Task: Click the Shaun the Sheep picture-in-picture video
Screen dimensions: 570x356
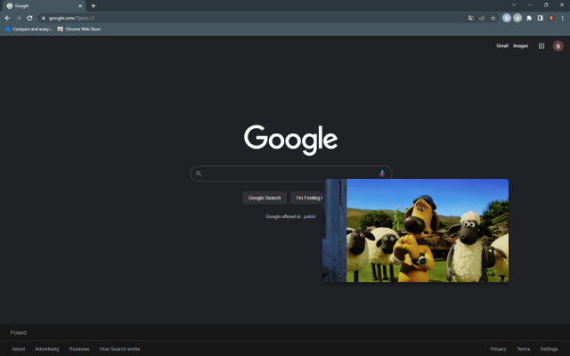Action: [x=416, y=231]
